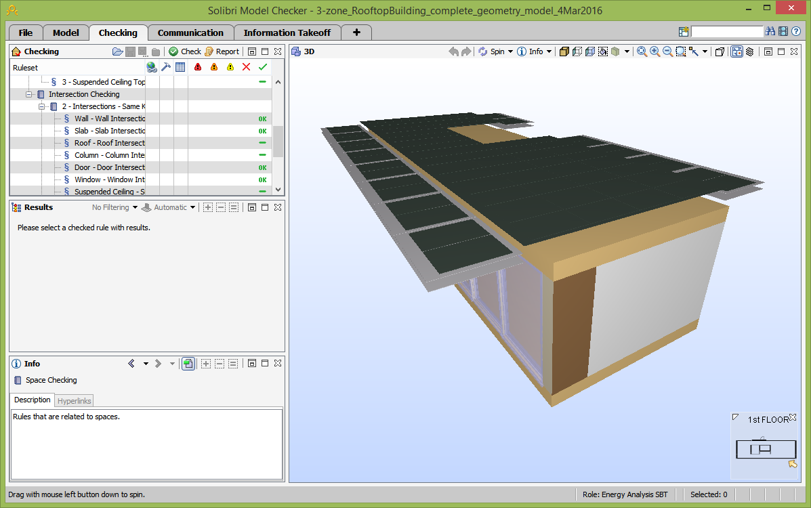This screenshot has width=811, height=508.
Task: Select the 'Door - Door Intersect' rule
Action: [110, 167]
